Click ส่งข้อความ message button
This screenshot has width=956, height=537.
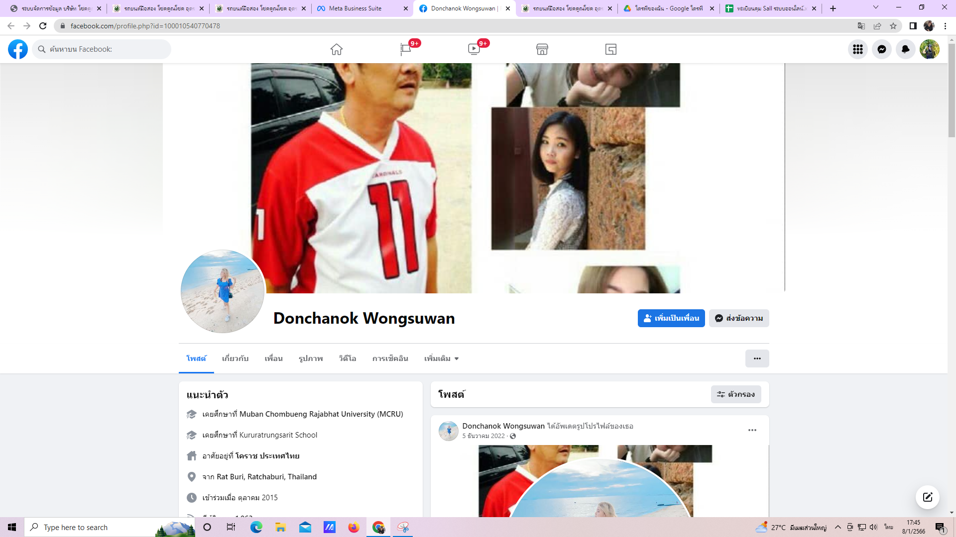point(739,318)
